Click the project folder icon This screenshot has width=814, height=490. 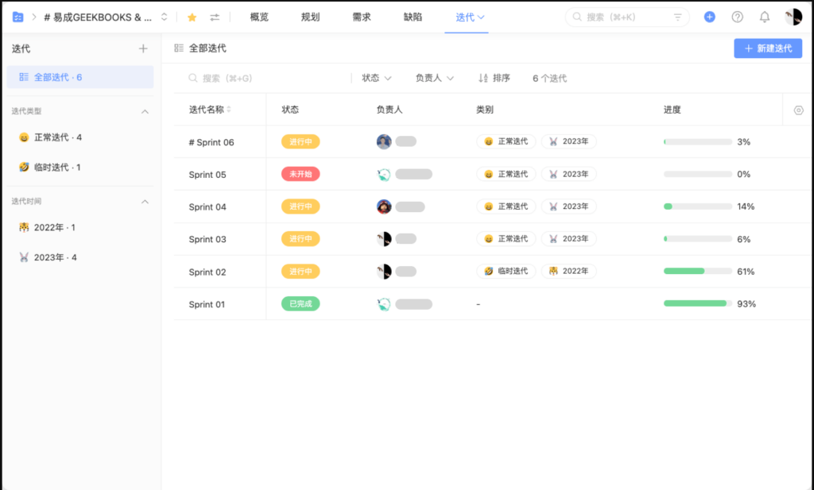coord(17,17)
